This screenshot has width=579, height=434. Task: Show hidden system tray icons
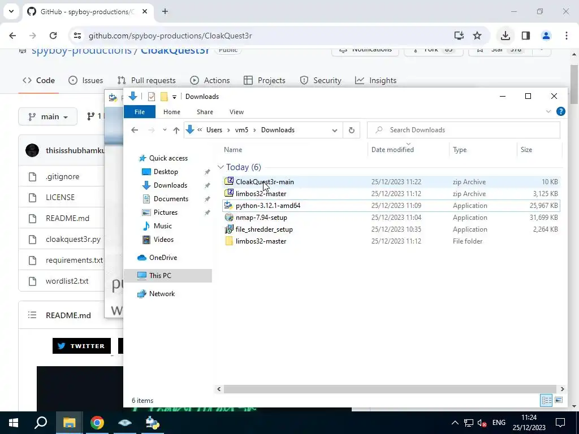click(x=455, y=423)
